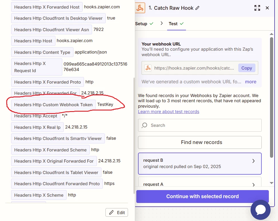This screenshot has height=221, width=278.
Task: Click Continue with selected record
Action: 203,196
